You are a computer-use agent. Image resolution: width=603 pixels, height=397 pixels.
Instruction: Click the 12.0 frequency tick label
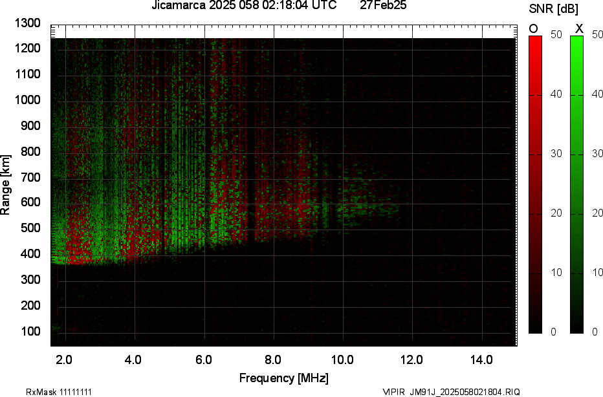pyautogui.click(x=412, y=359)
